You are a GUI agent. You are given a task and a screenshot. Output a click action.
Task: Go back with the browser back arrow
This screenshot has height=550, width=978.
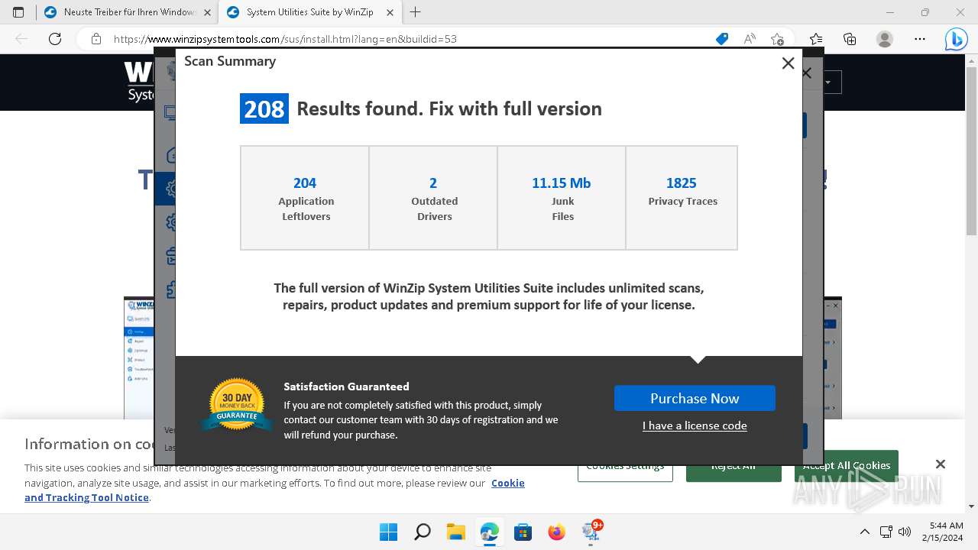point(21,39)
